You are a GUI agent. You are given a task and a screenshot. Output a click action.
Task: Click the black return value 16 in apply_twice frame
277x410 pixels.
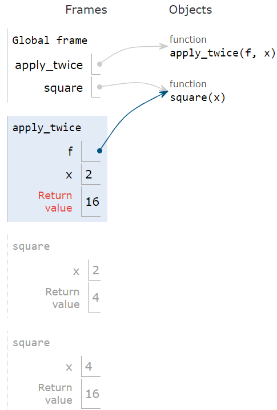click(93, 202)
